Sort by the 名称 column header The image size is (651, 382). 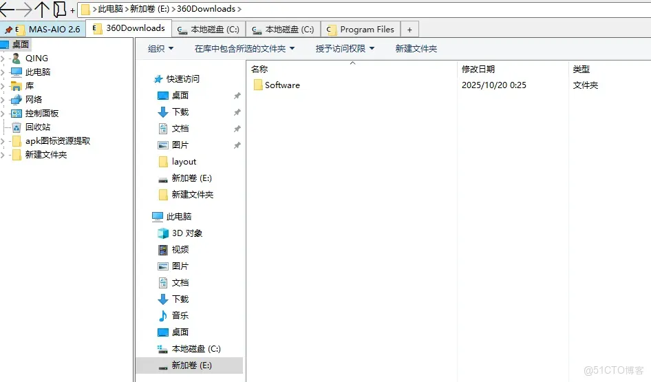pos(259,70)
